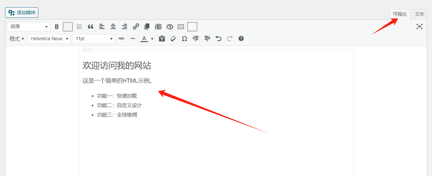Click the AD advertisement icon
432x176 pixels.
click(158, 27)
